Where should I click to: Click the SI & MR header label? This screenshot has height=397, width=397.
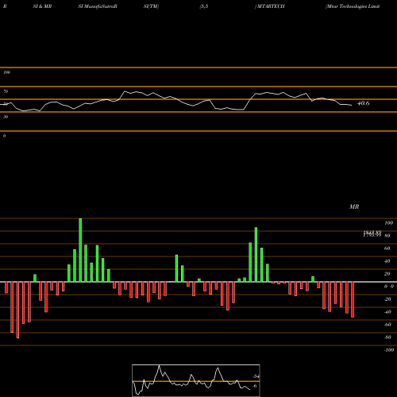[x=42, y=6]
